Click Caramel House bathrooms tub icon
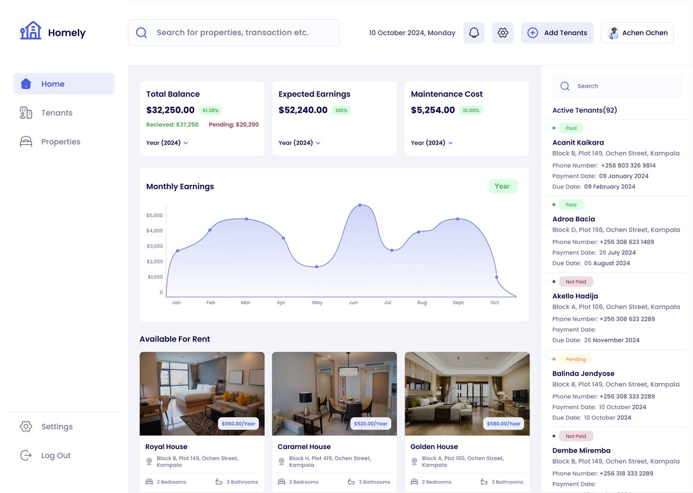693x493 pixels. (x=351, y=481)
